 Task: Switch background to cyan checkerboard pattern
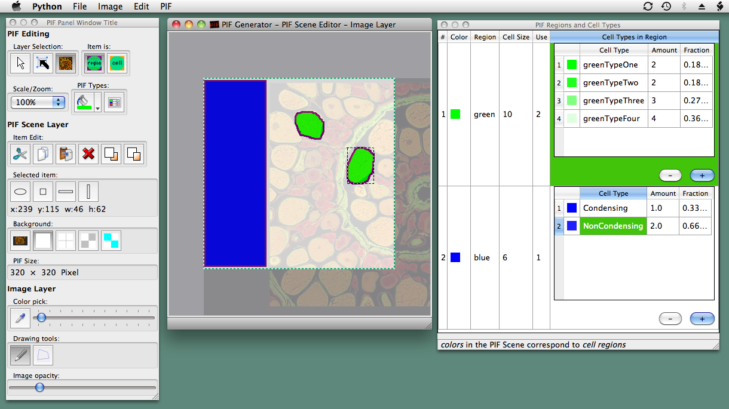pyautogui.click(x=111, y=241)
